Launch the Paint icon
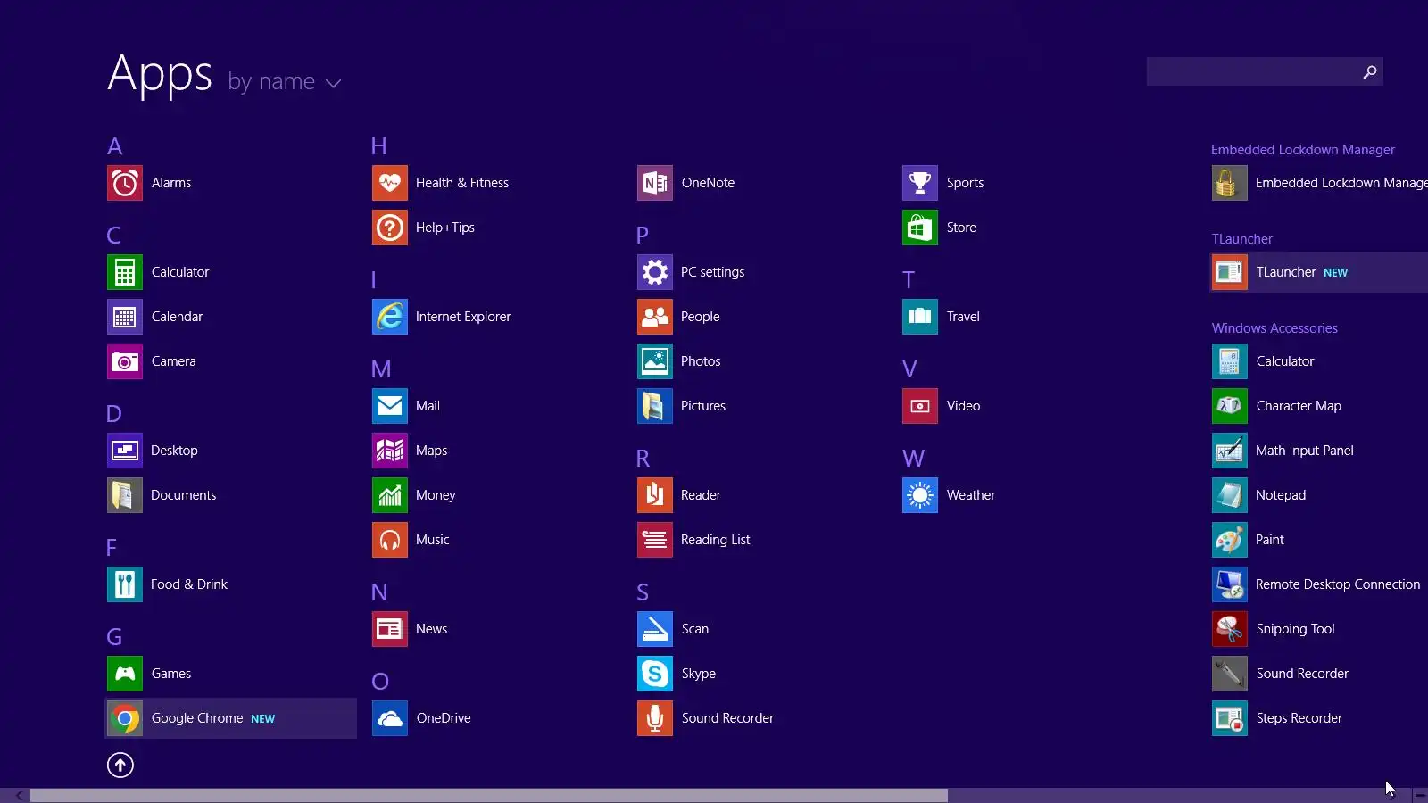The height and width of the screenshot is (803, 1428). click(1230, 540)
